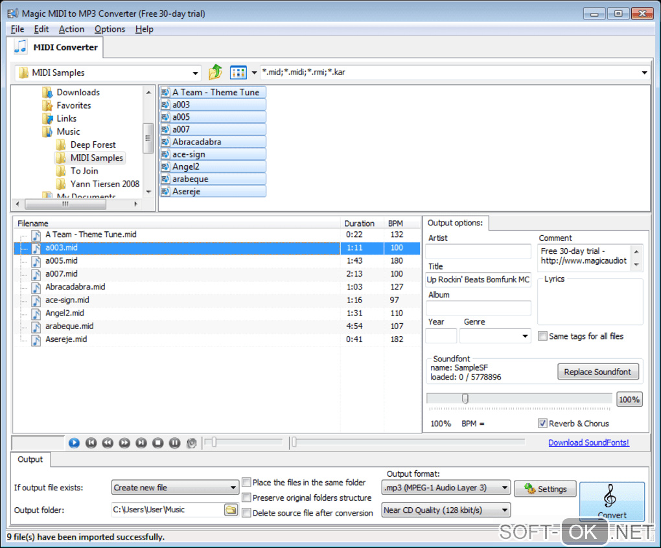The width and height of the screenshot is (661, 548).
Task: Select the Asereje file tile in browser
Action: point(213,192)
